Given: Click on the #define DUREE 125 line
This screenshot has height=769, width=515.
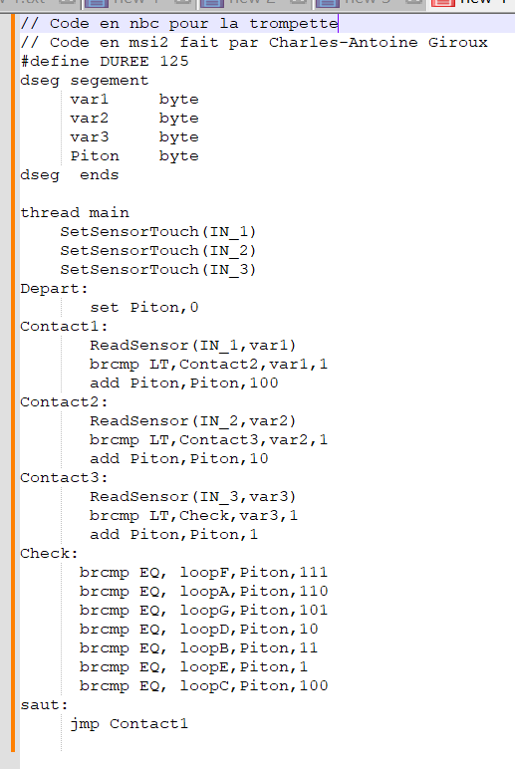Looking at the screenshot, I should [x=105, y=62].
